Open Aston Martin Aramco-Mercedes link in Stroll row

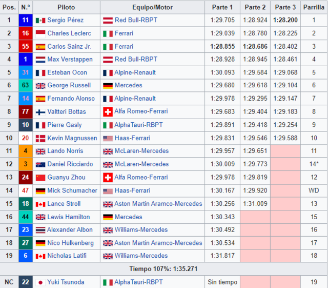158,203
